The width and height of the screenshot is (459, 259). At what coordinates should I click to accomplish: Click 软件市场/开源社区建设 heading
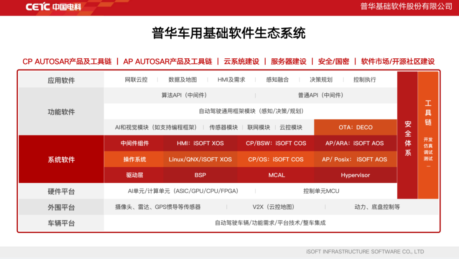tap(398, 62)
